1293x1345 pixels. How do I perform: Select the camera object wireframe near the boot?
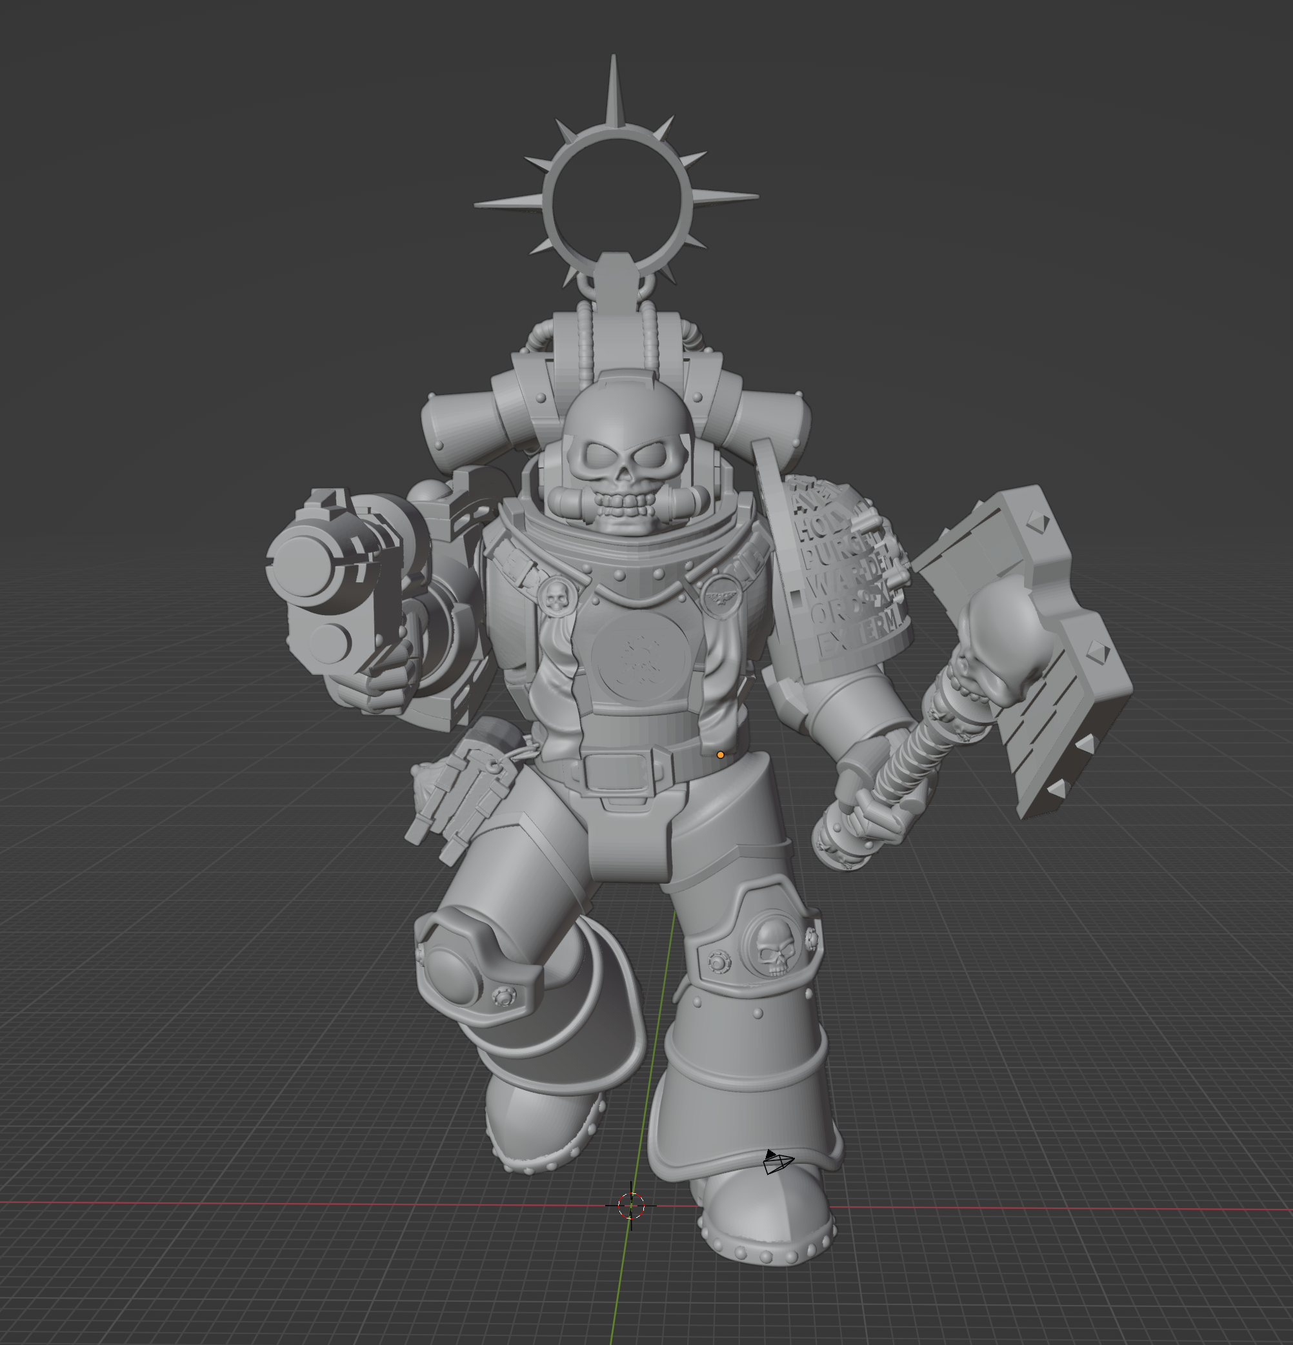click(x=777, y=1162)
